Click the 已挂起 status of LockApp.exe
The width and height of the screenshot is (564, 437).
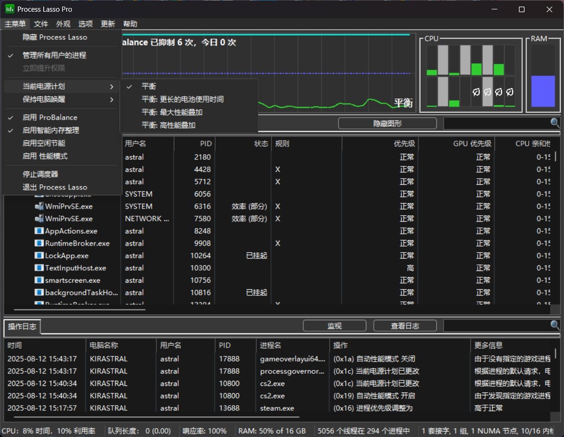[256, 256]
